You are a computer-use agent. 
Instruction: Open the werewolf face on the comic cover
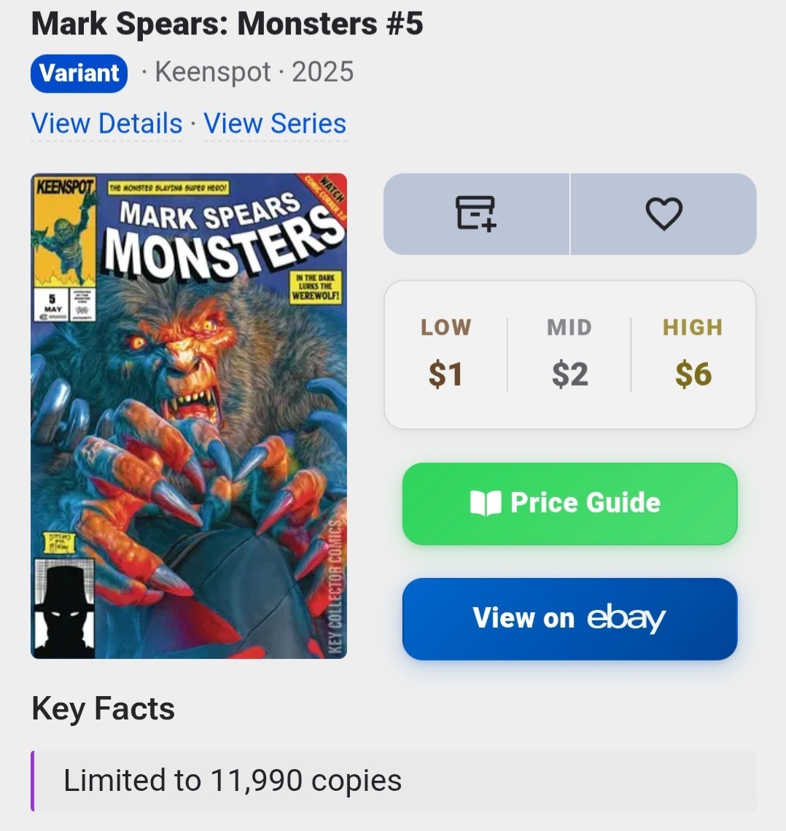tap(182, 357)
